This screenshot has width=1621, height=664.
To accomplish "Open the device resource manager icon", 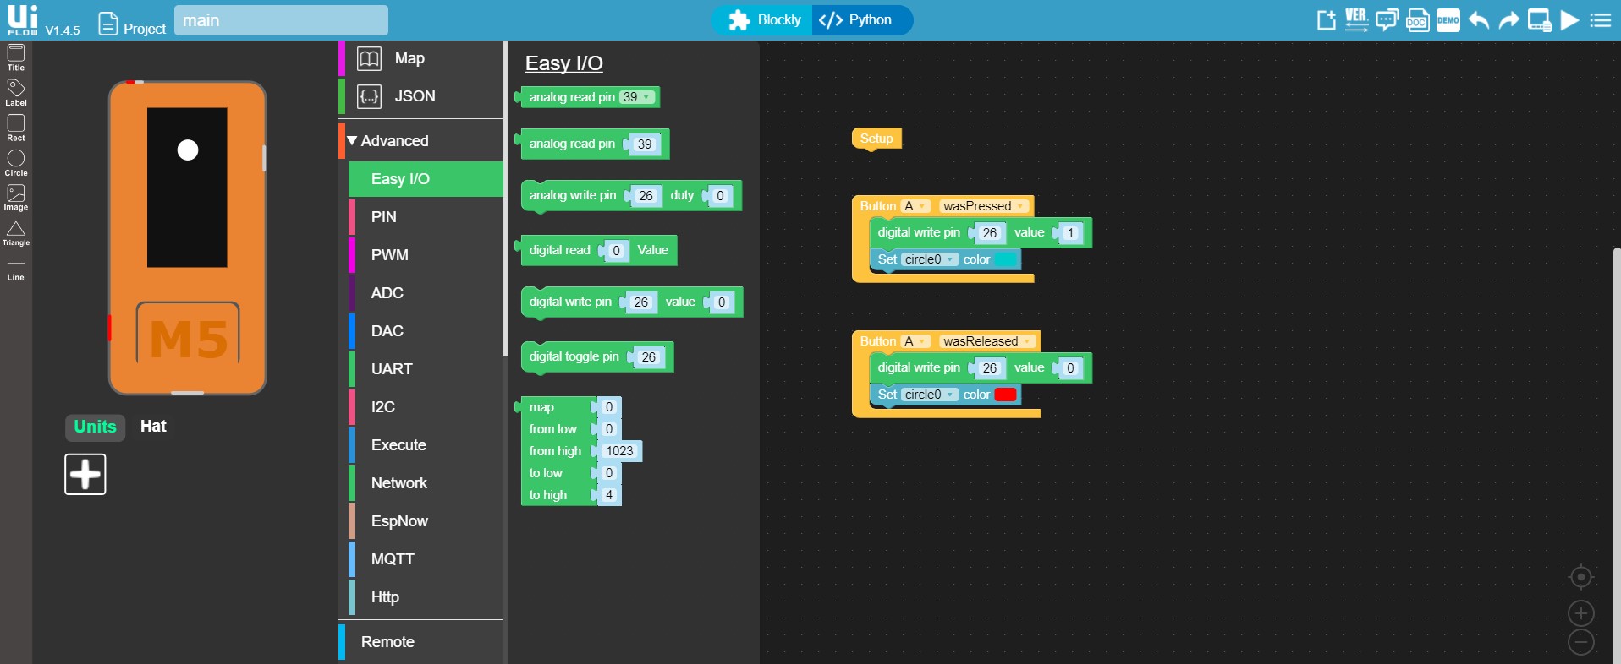I will [1540, 20].
